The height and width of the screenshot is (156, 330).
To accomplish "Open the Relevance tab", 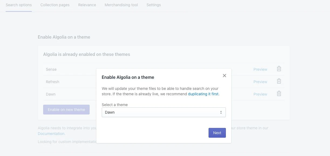I will [x=87, y=5].
